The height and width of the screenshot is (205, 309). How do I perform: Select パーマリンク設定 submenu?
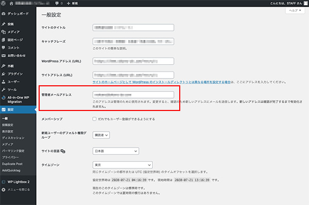[x=13, y=151]
